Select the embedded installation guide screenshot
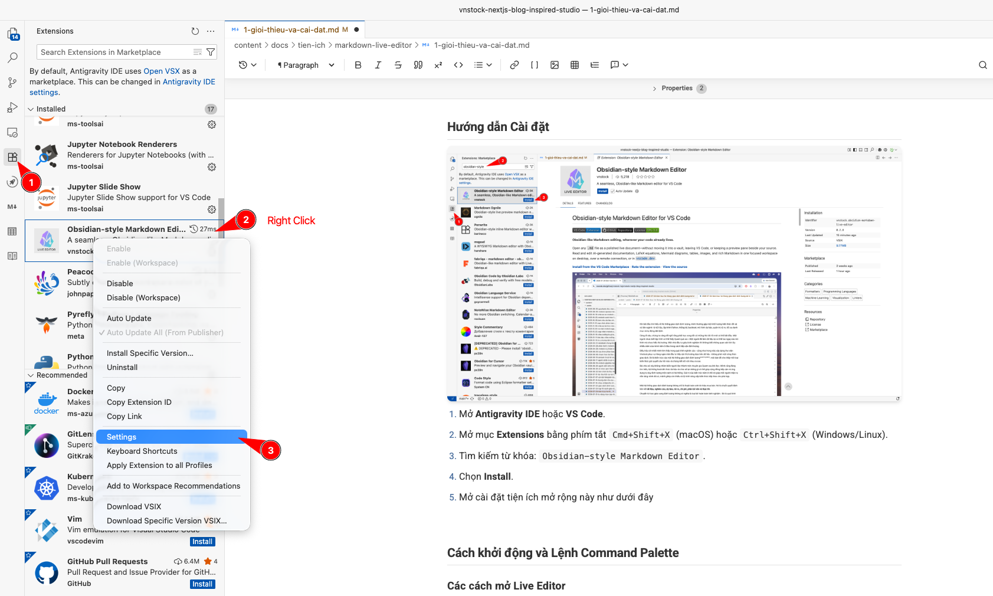This screenshot has width=993, height=596. (674, 274)
